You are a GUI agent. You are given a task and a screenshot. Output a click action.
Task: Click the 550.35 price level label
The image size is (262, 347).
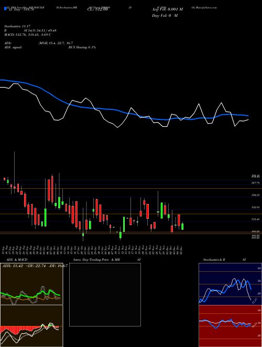256,195
